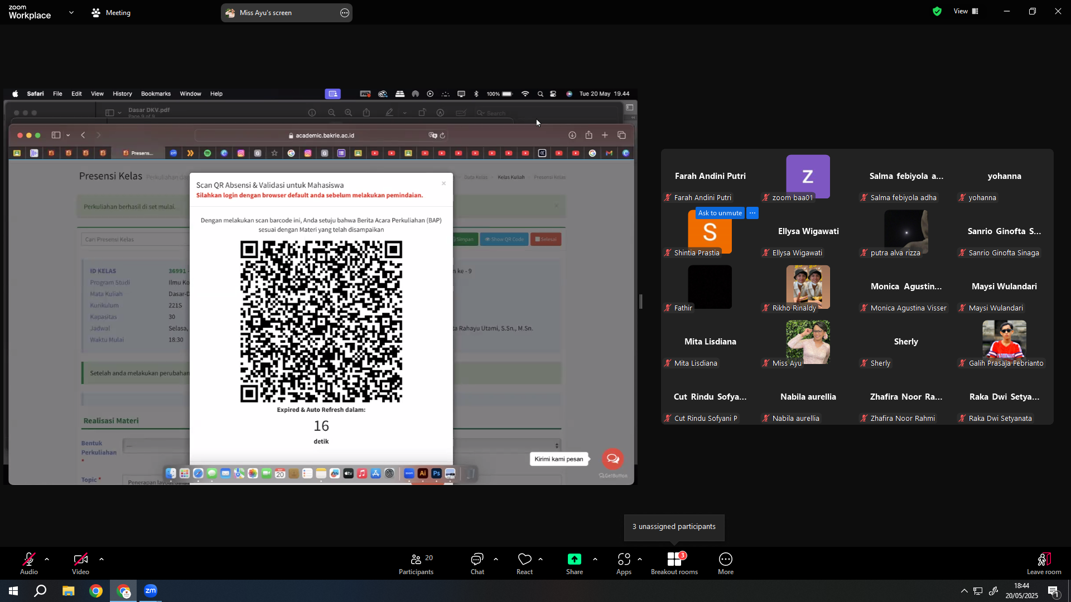The height and width of the screenshot is (602, 1071).
Task: Expand the Zoom Workplace dropdown arrow
Action: pyautogui.click(x=71, y=12)
